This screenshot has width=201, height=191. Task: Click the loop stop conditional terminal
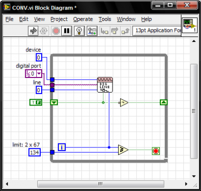[156, 151]
